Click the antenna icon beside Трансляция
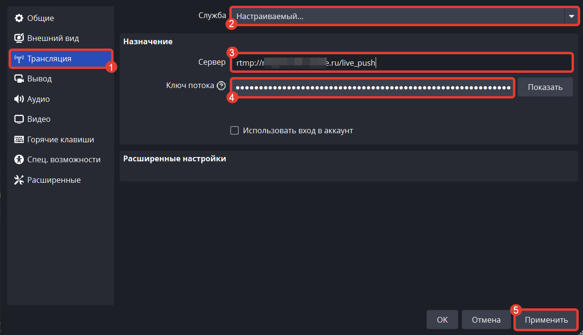This screenshot has height=335, width=583. (19, 59)
